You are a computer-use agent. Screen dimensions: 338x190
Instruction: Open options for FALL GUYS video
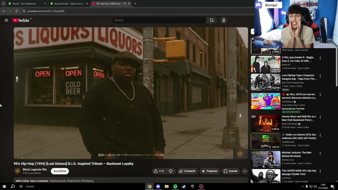[320, 95]
